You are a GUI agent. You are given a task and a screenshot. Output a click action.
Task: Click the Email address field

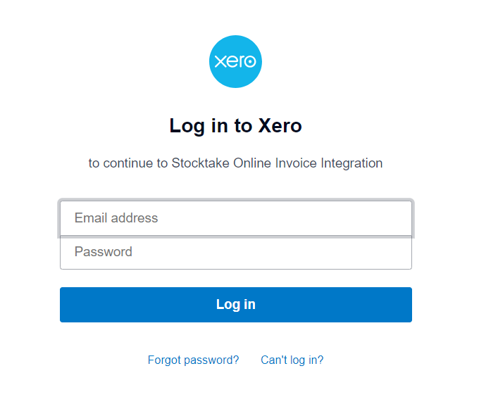tap(235, 218)
